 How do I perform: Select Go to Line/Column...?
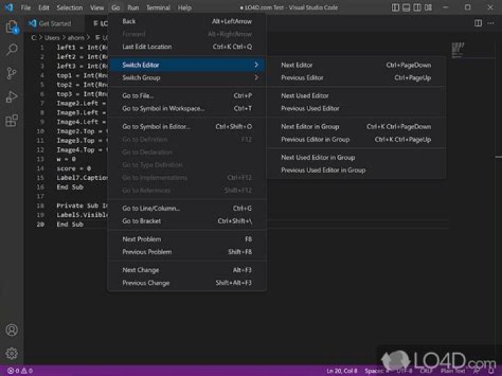(187, 208)
